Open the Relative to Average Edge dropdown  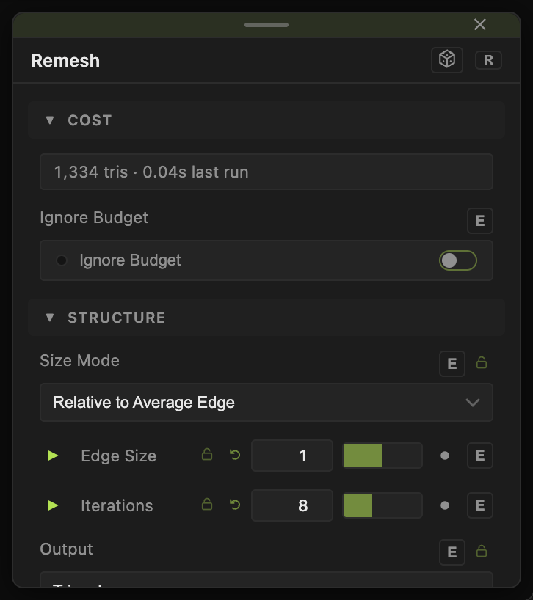pyautogui.click(x=266, y=403)
